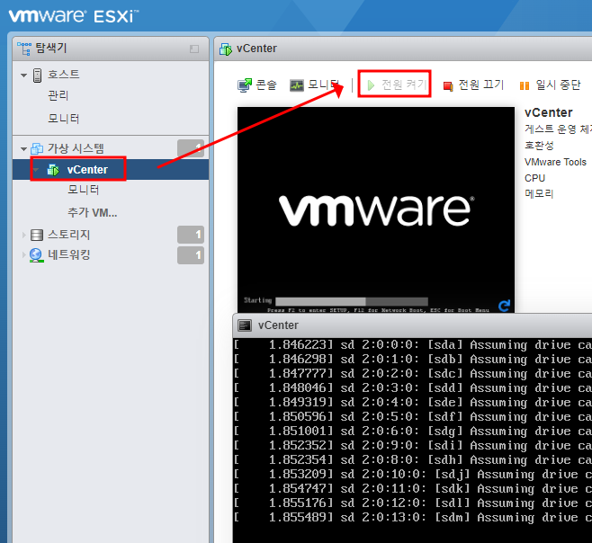Screen dimensions: 592x543
Task: Click the bold vCenter name in summary
Action: pyautogui.click(x=548, y=112)
